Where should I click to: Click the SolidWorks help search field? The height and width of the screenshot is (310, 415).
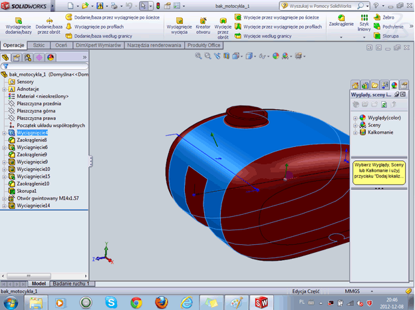(x=321, y=6)
